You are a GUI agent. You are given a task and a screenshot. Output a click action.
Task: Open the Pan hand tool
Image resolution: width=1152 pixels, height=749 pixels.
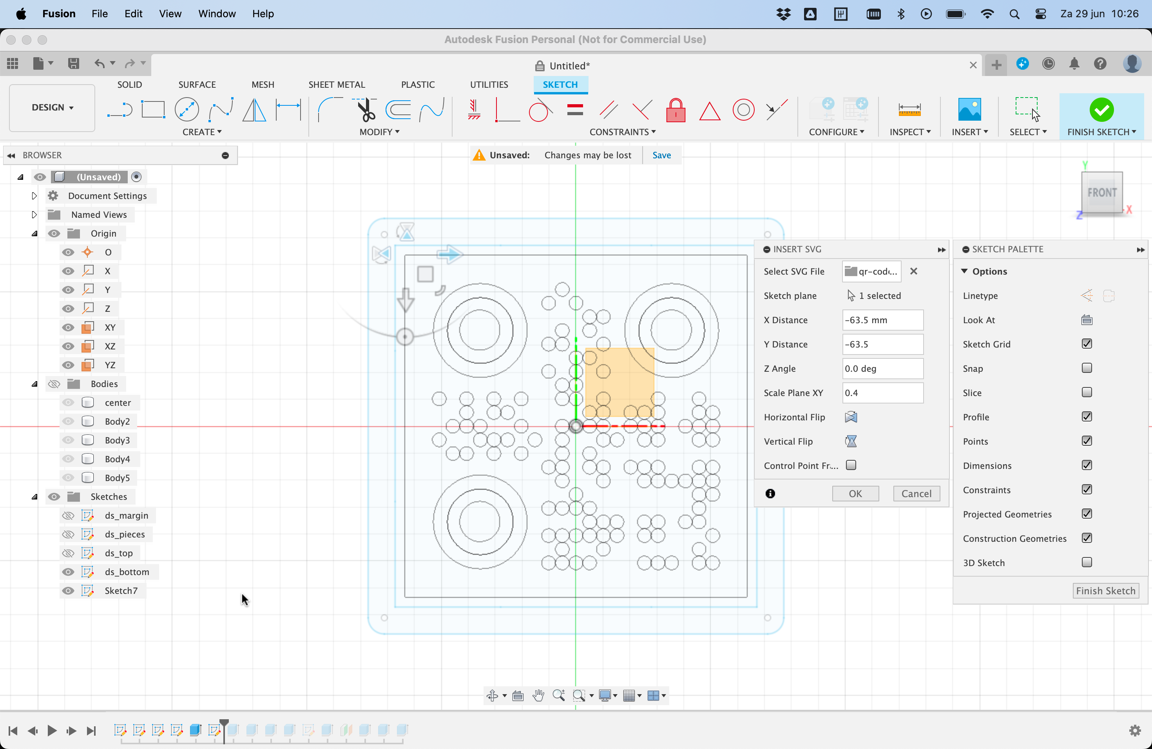point(538,695)
